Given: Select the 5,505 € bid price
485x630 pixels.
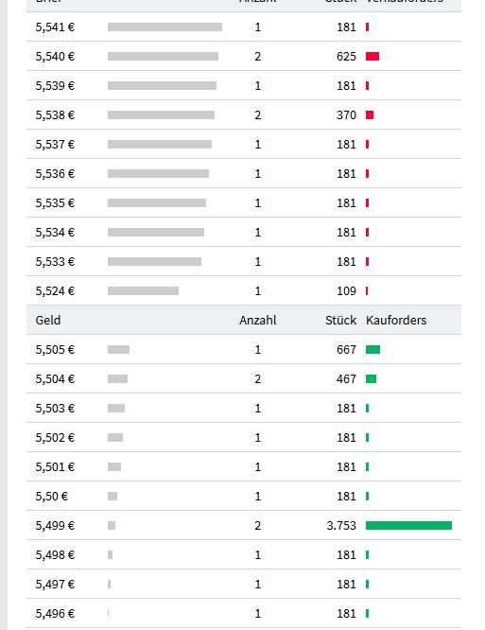Looking at the screenshot, I should click(55, 350).
